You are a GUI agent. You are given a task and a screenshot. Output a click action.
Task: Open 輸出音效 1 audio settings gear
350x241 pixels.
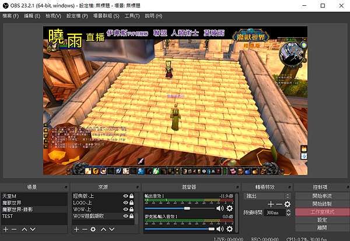[229, 208]
